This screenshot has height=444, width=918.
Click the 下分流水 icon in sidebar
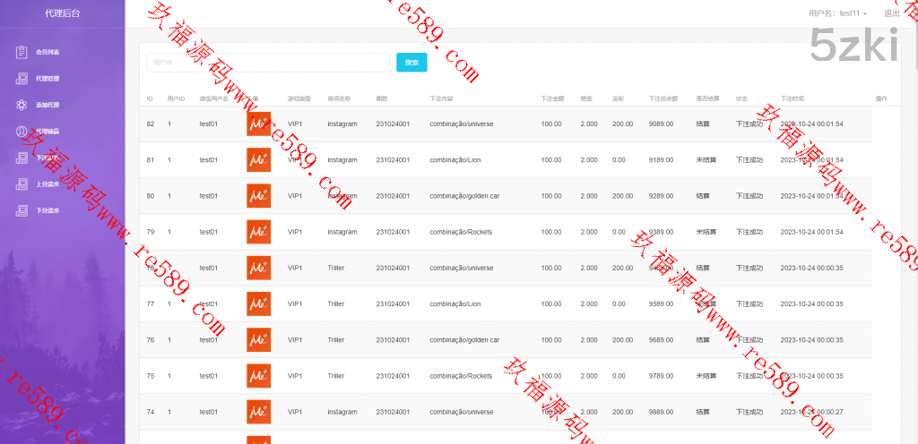(x=22, y=211)
